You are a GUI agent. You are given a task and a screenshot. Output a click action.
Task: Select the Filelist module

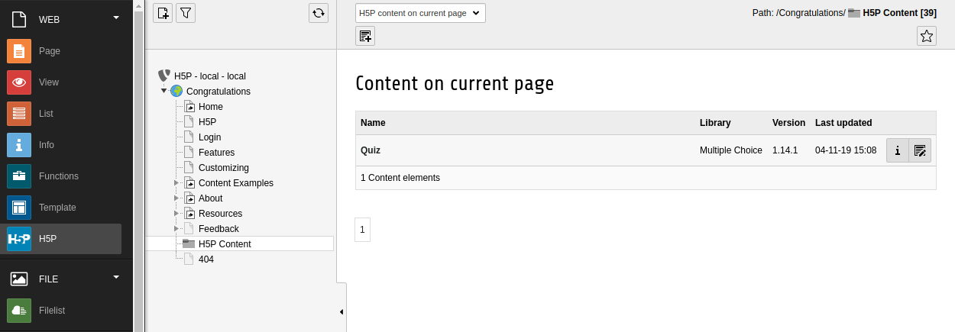point(61,311)
